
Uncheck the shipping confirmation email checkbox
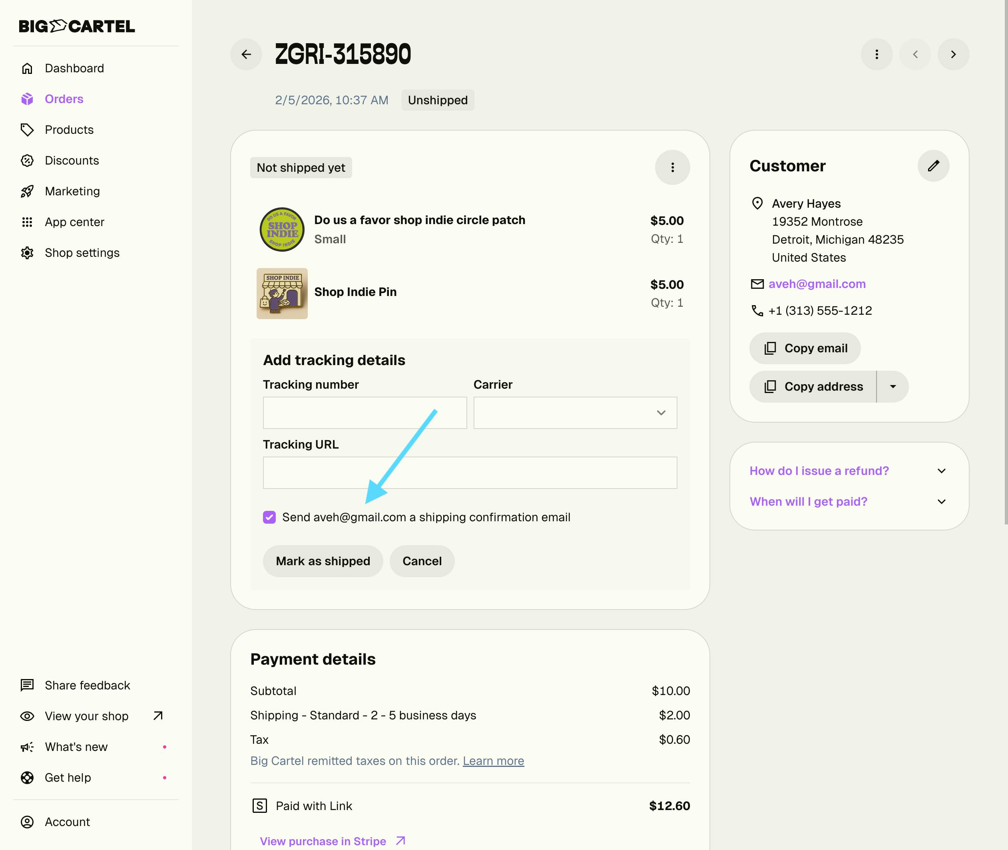269,518
